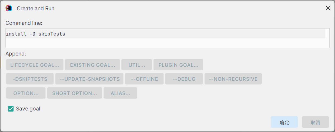Click the IntelliJ IDEA logo icon

coord(9,8)
